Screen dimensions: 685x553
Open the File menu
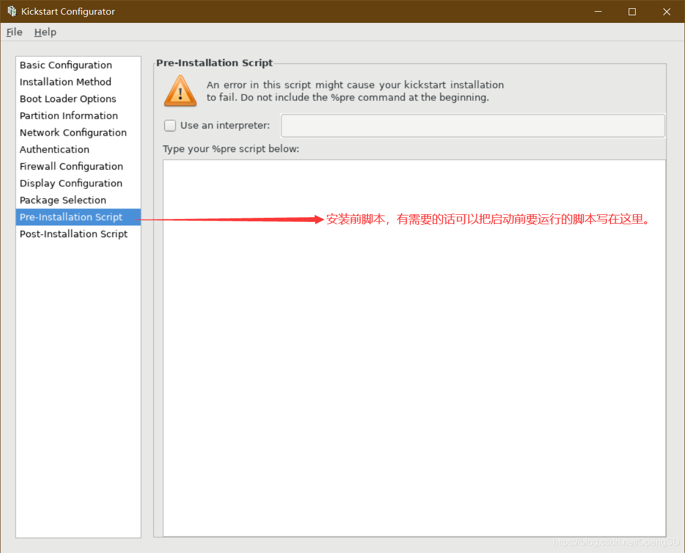click(15, 32)
